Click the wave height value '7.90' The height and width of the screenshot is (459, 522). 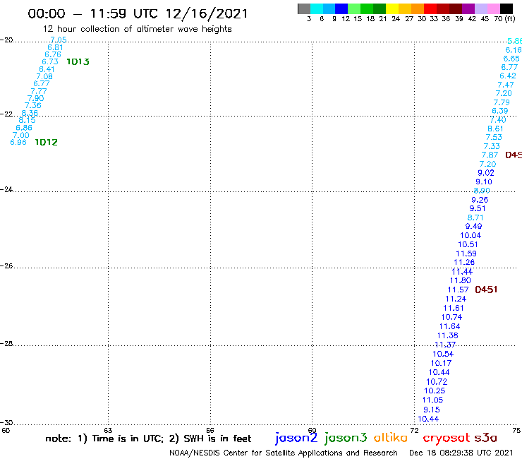(35, 98)
